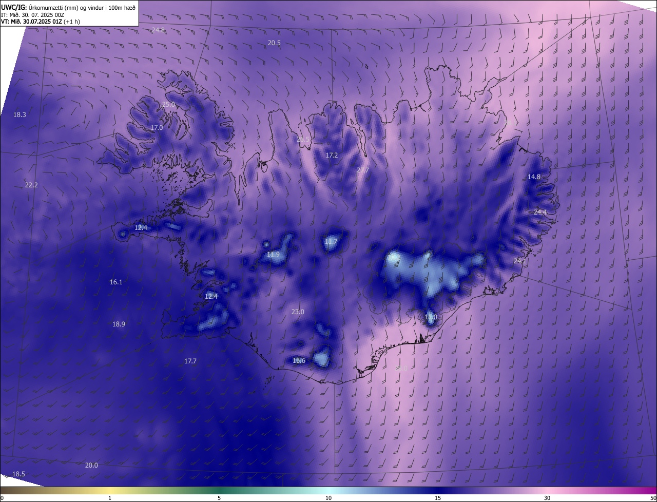This screenshot has height=502, width=657.
Task: Click the 0 label on the color scale
Action: point(2,498)
